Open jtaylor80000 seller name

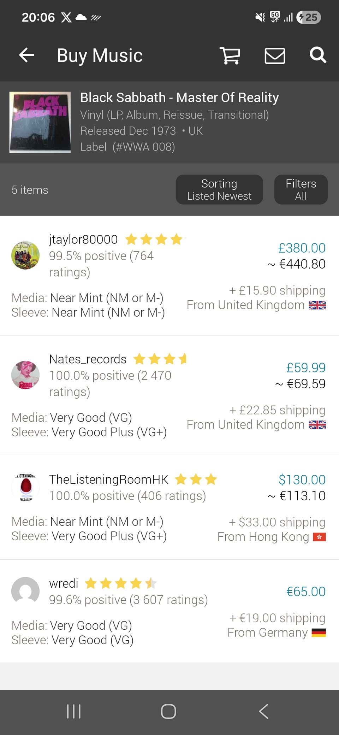[x=83, y=240]
